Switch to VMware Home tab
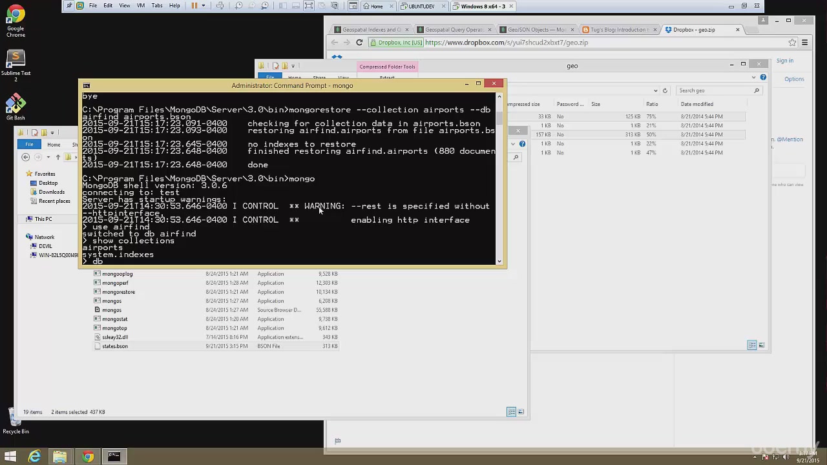Image resolution: width=827 pixels, height=465 pixels. click(376, 6)
